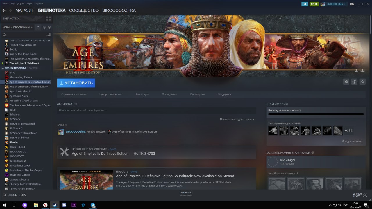This screenshot has height=209, width=372.
Task: Open the soundtrack news thumbnail
Action: click(x=86, y=180)
